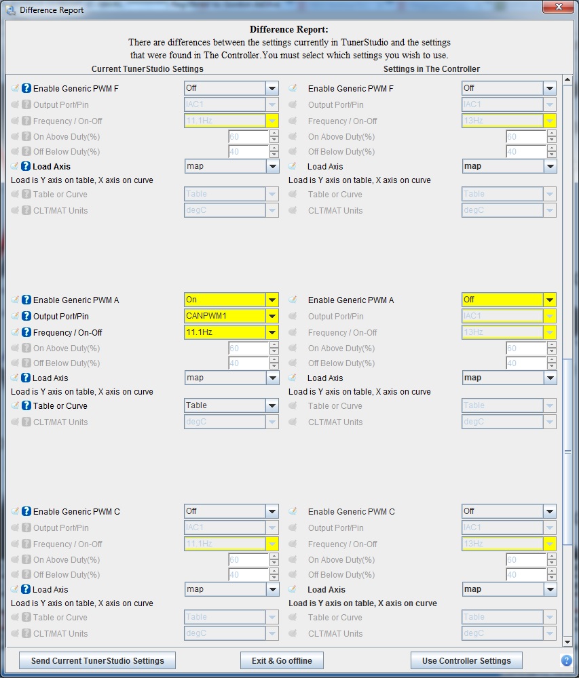Click 'Settings in The Controller' column heading
Image resolution: width=579 pixels, height=678 pixels.
(432, 68)
